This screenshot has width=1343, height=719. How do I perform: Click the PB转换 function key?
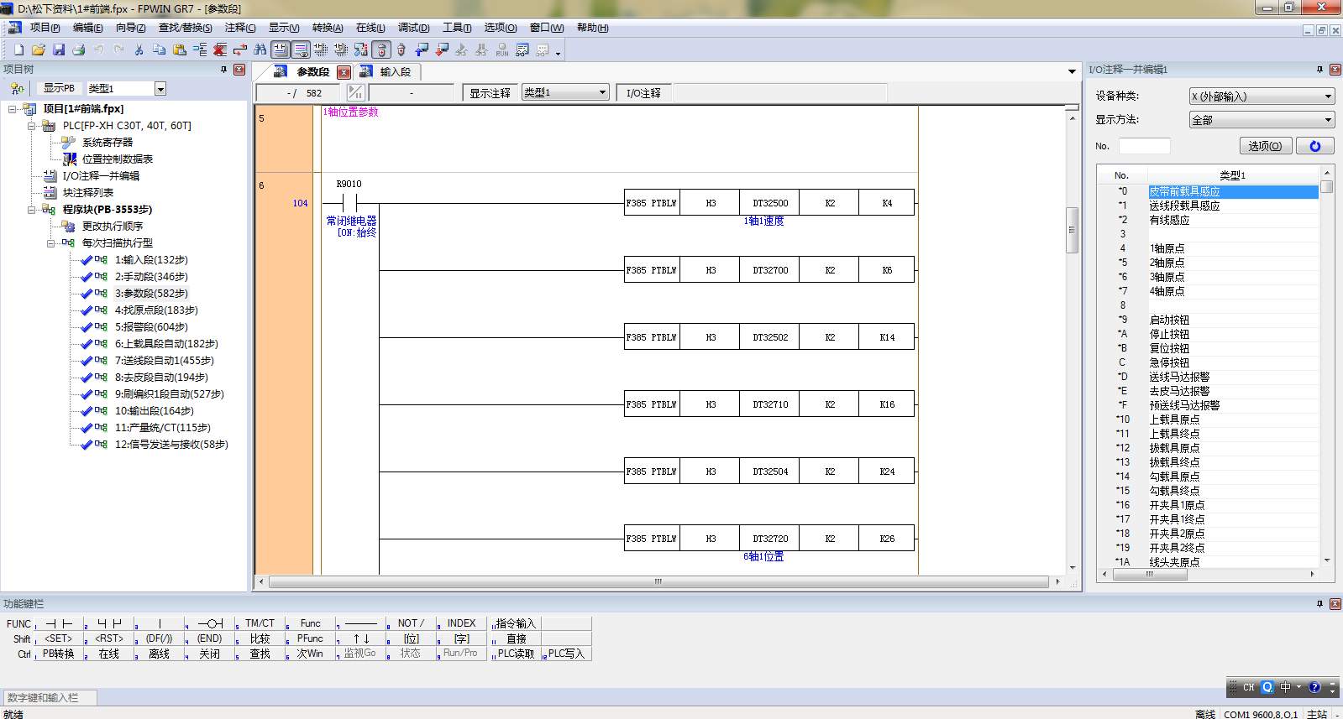[x=59, y=654]
